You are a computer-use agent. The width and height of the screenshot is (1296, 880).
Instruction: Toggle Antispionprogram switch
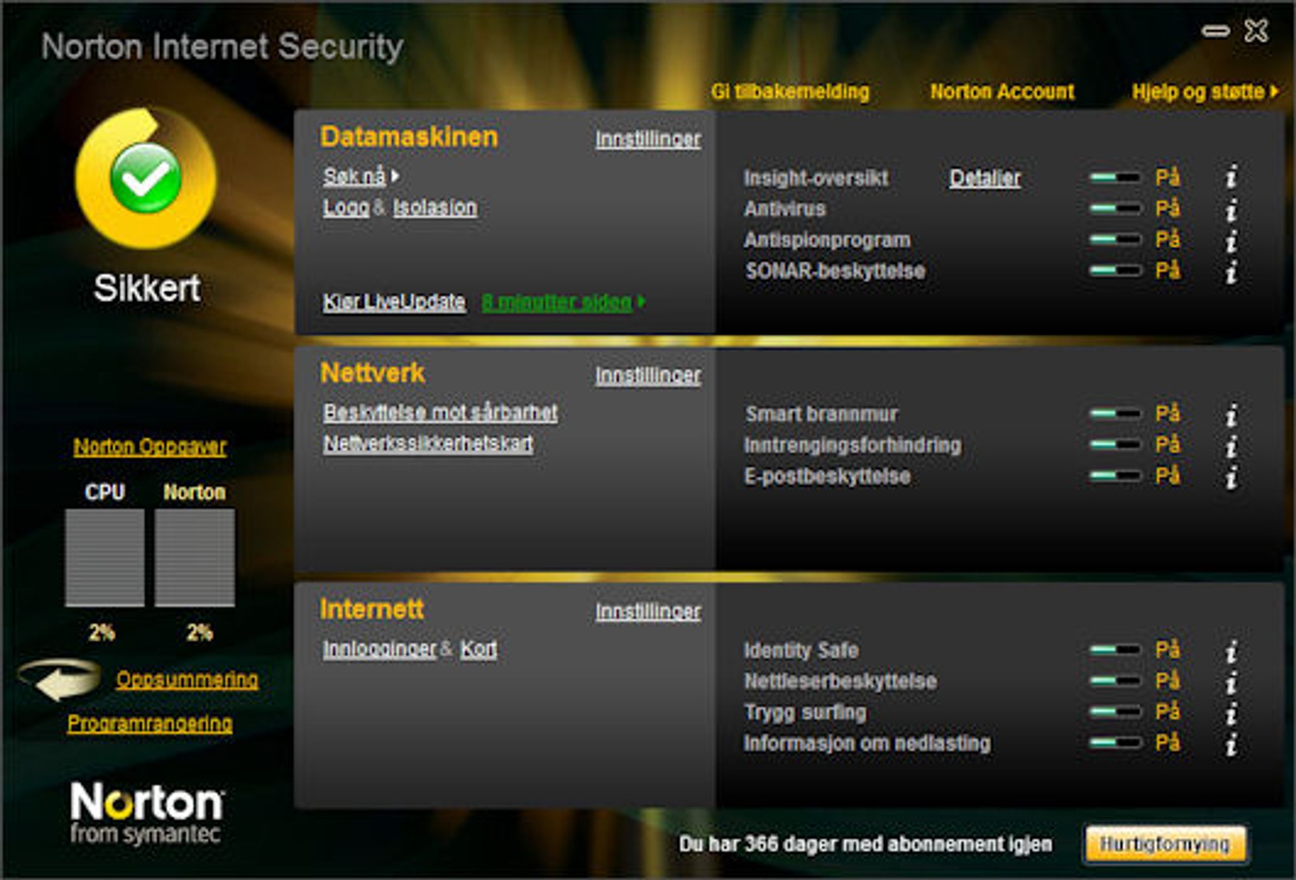1115,239
